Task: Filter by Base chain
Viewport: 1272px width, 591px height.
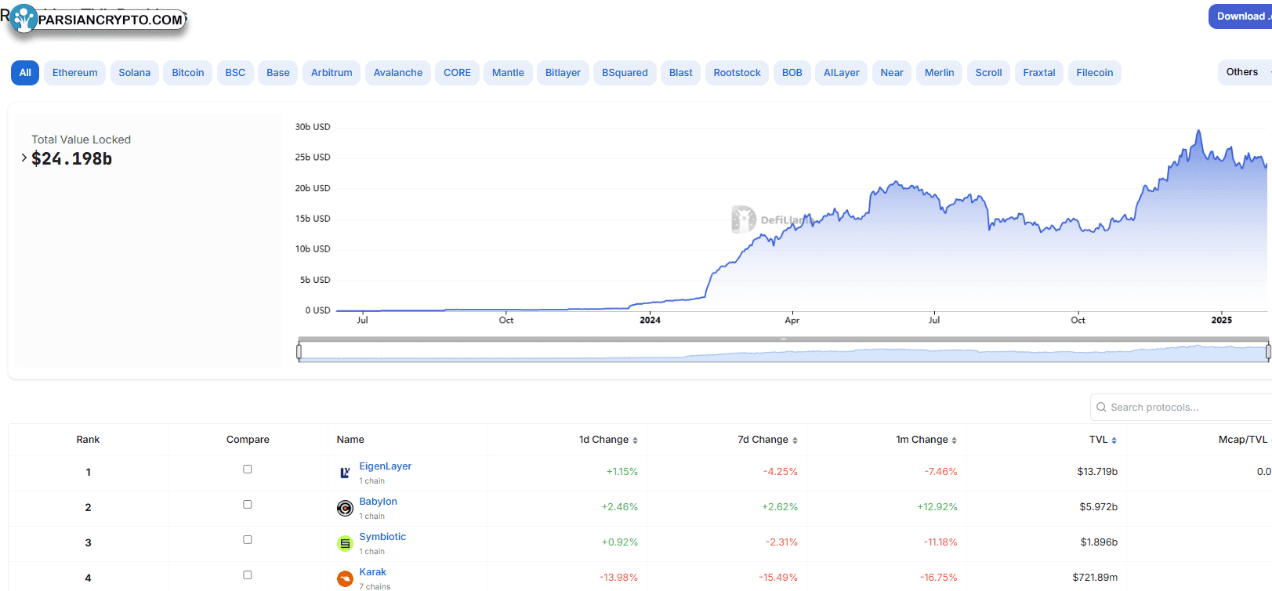Action: (x=278, y=73)
